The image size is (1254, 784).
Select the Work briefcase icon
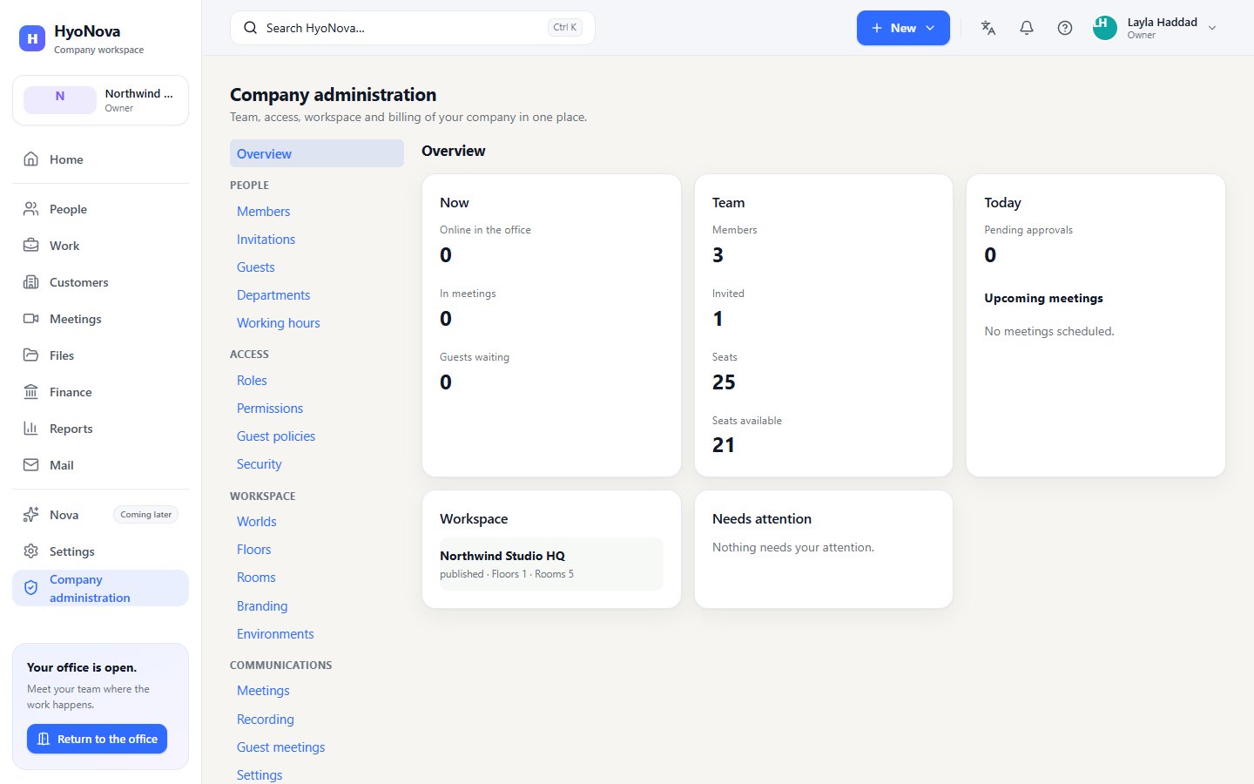31,246
